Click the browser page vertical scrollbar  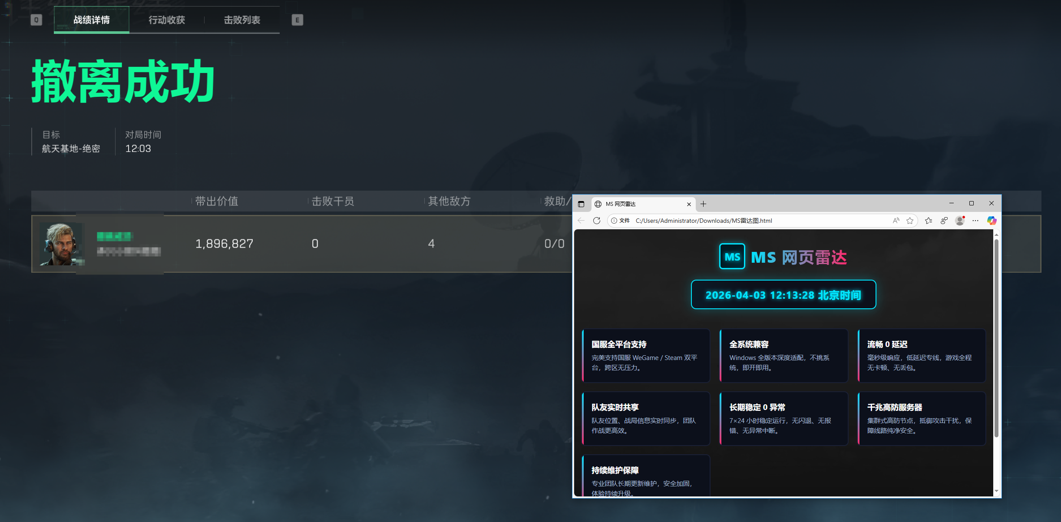point(996,339)
